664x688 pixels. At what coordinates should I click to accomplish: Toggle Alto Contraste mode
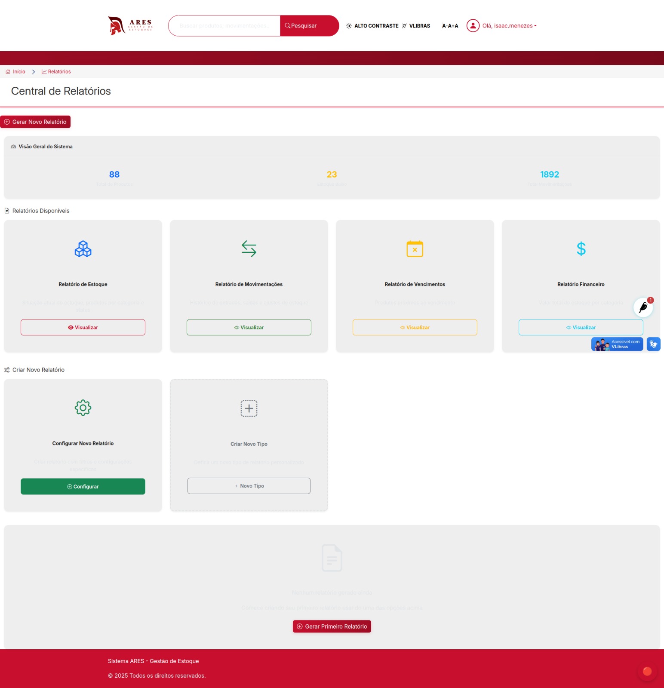372,26
